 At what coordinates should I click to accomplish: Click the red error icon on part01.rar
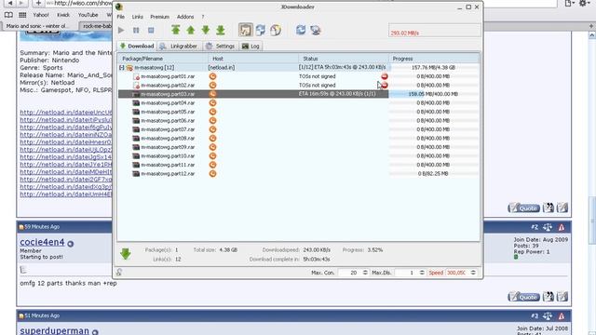pyautogui.click(x=385, y=76)
